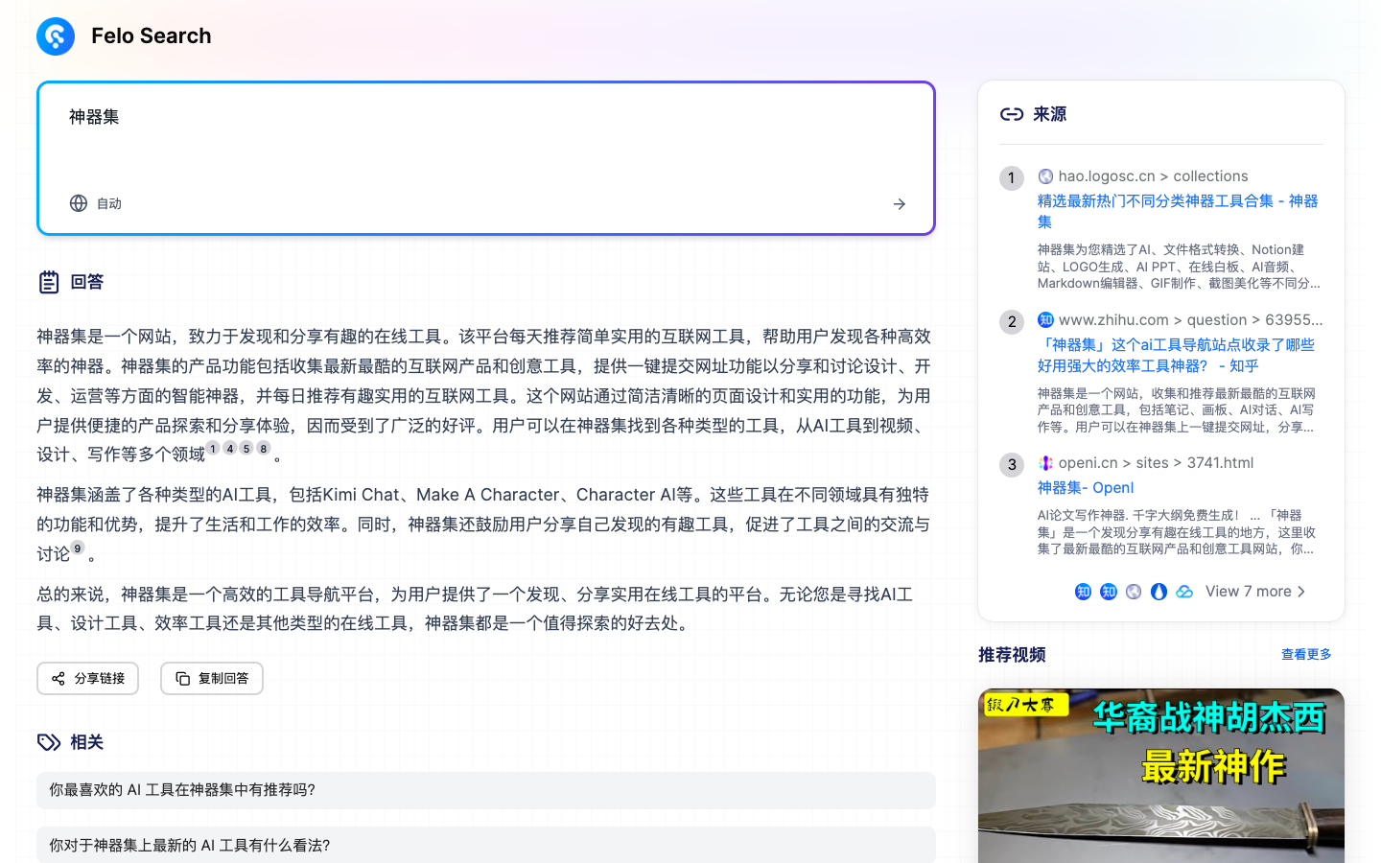Open source number 2 badge
Screen dimensions: 1381x863
point(1012,322)
